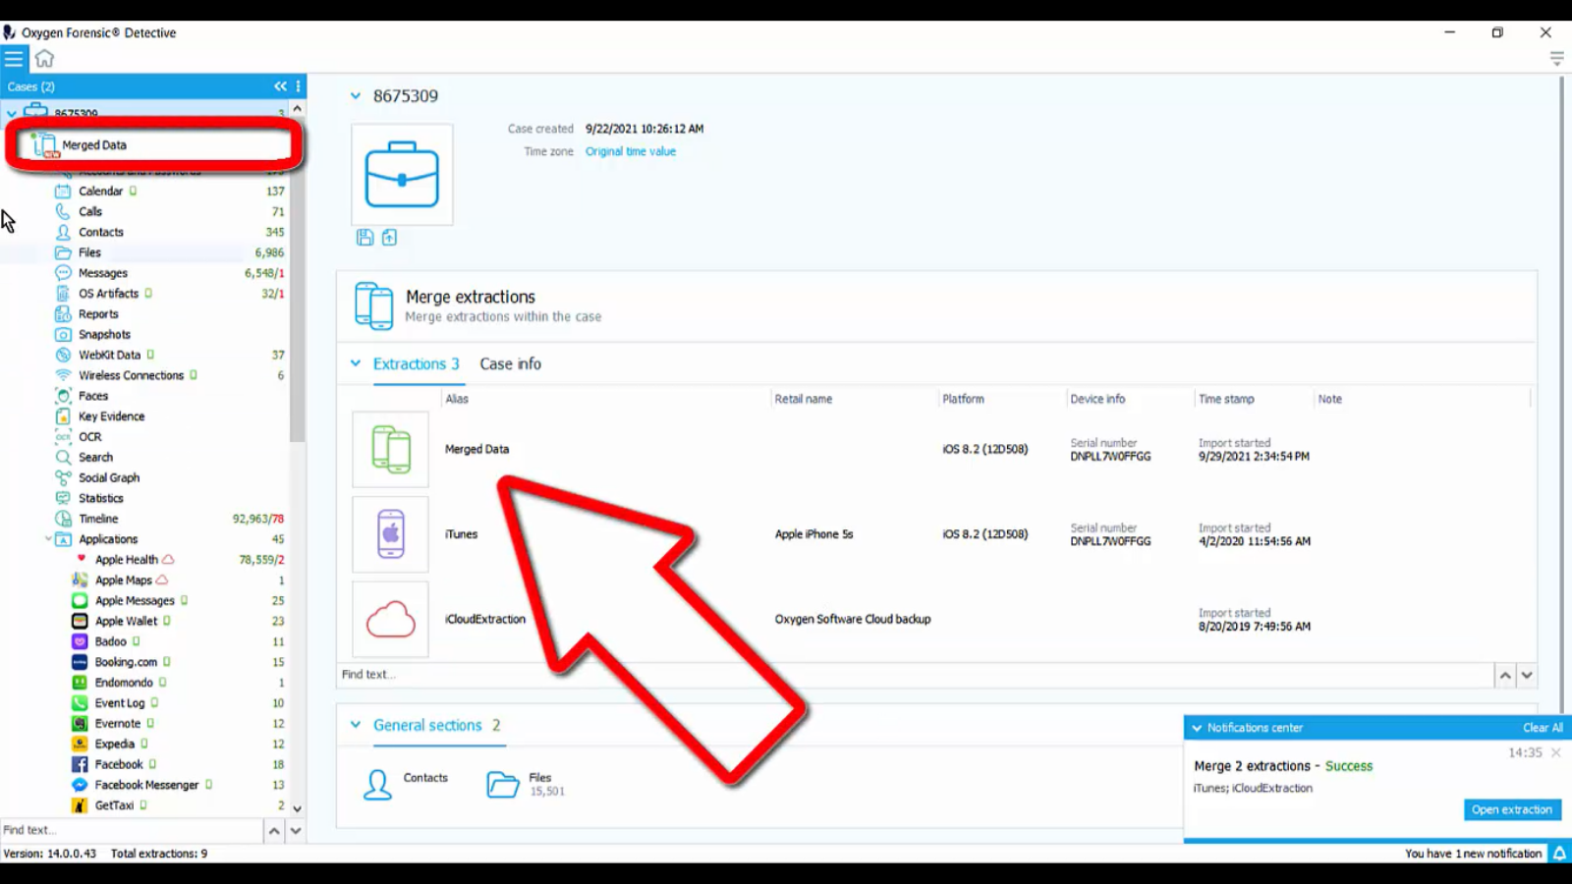The height and width of the screenshot is (884, 1572).
Task: Collapse the Applications tree node
Action: click(48, 539)
